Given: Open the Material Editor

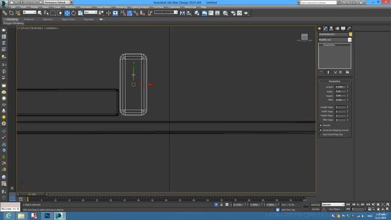Looking at the screenshot, I should click(225, 13).
